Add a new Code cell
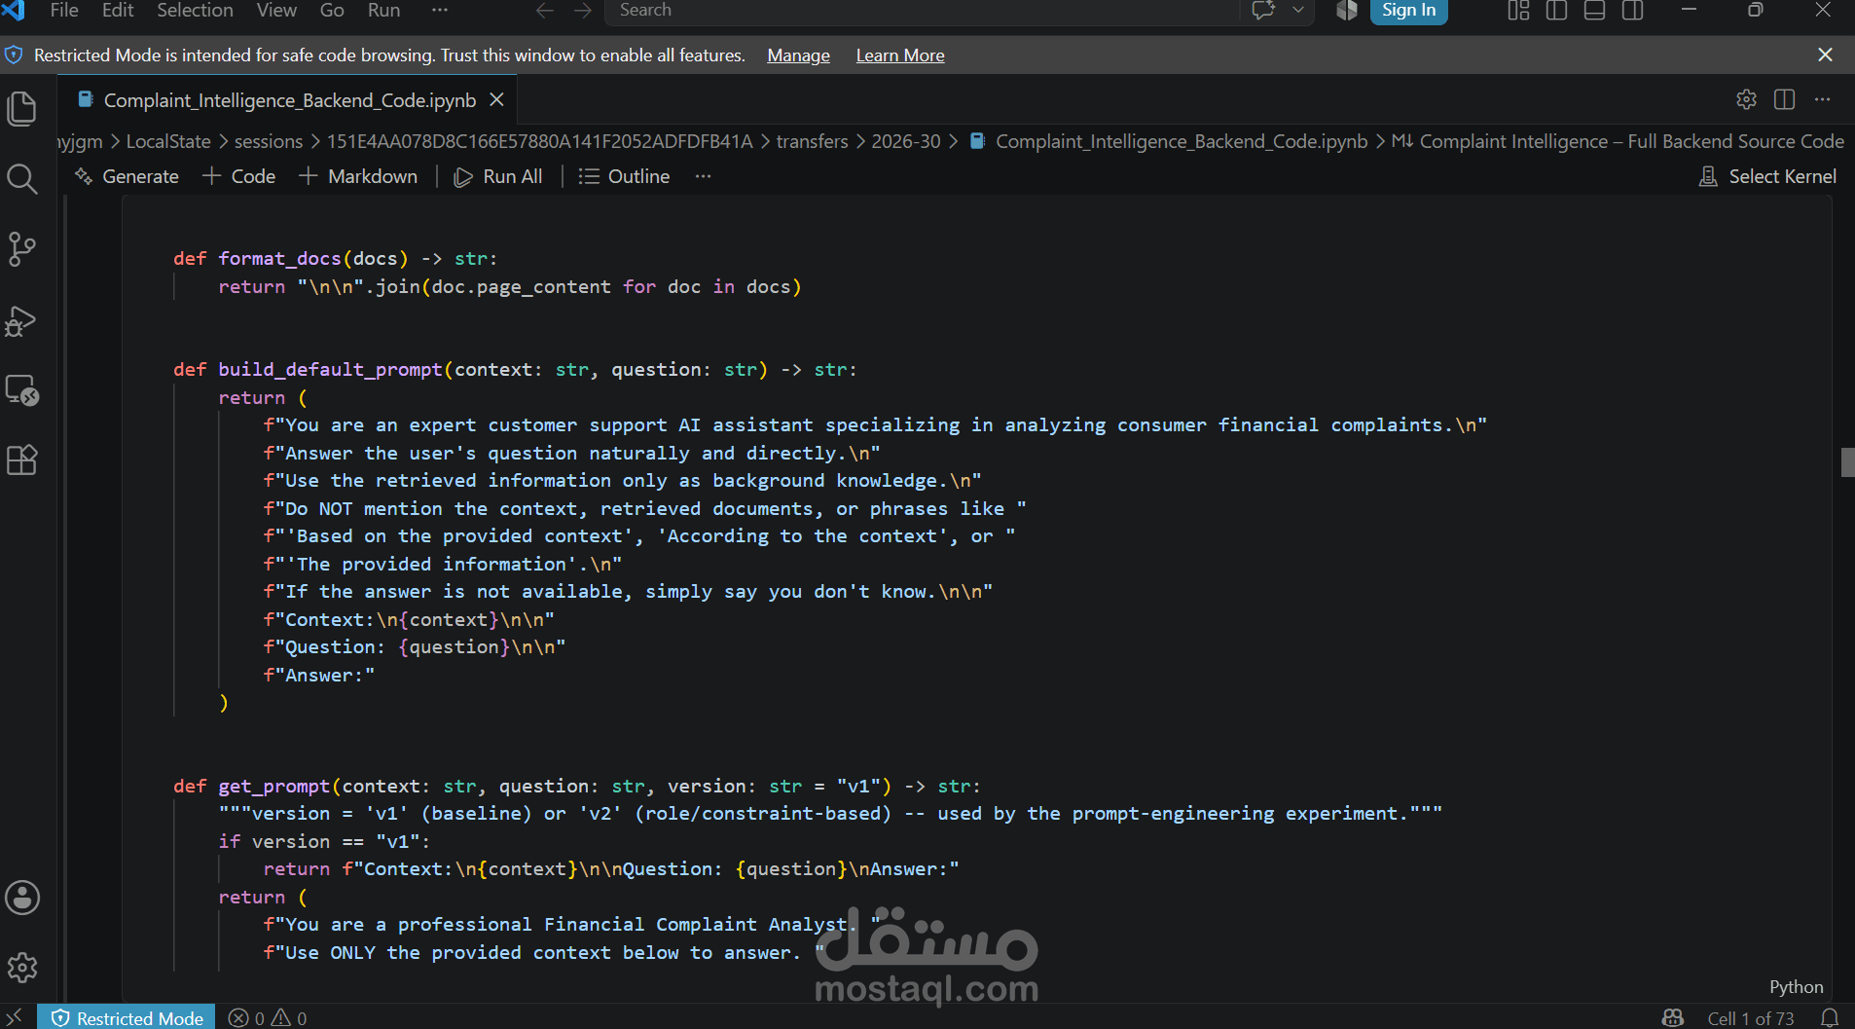The image size is (1855, 1029). [239, 176]
